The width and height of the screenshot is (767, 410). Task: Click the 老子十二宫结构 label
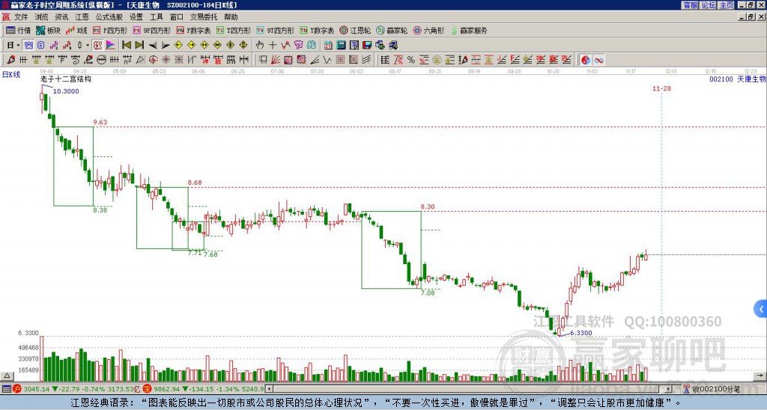coord(66,79)
